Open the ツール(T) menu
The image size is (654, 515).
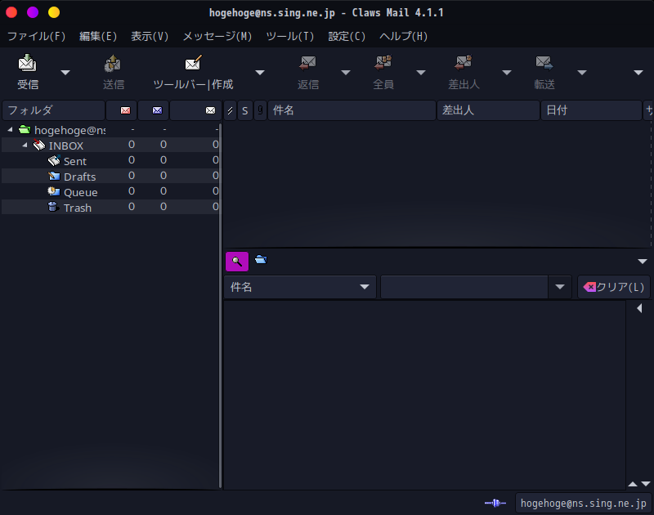coord(290,36)
